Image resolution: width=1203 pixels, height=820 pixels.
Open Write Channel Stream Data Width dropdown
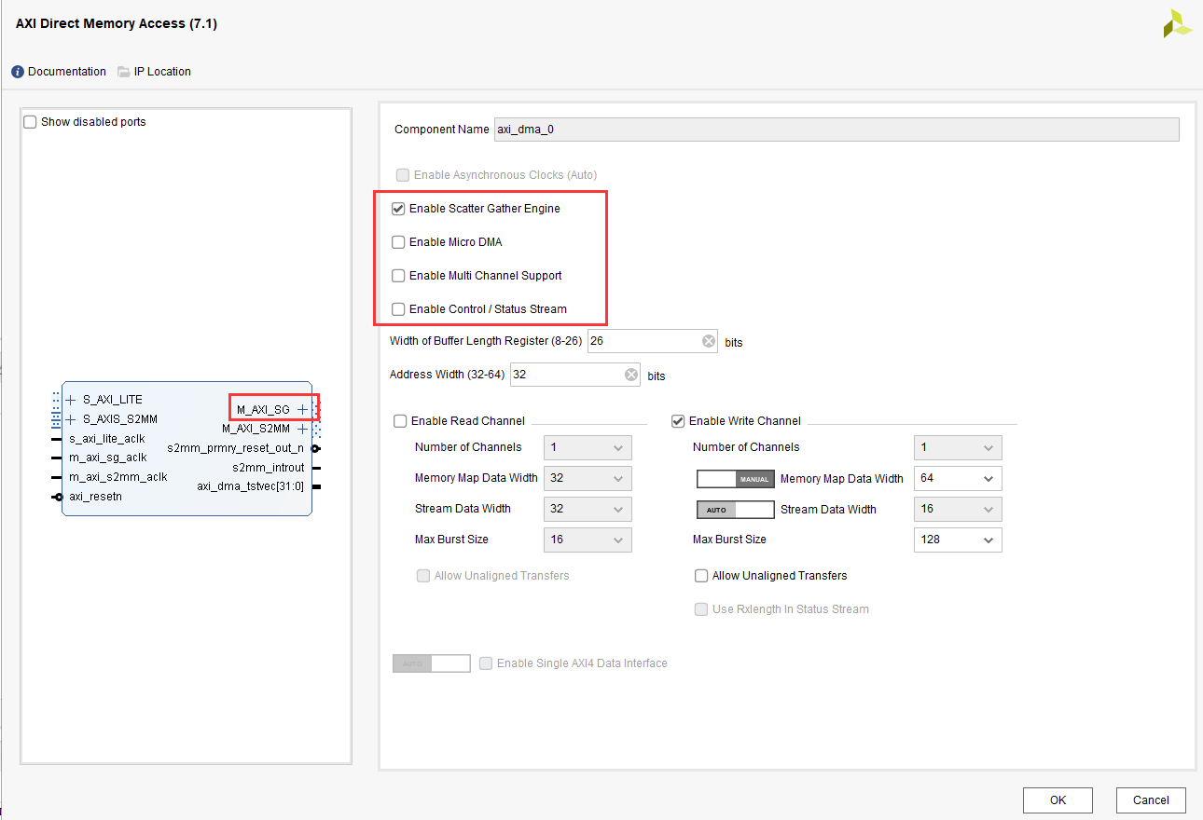pos(958,510)
